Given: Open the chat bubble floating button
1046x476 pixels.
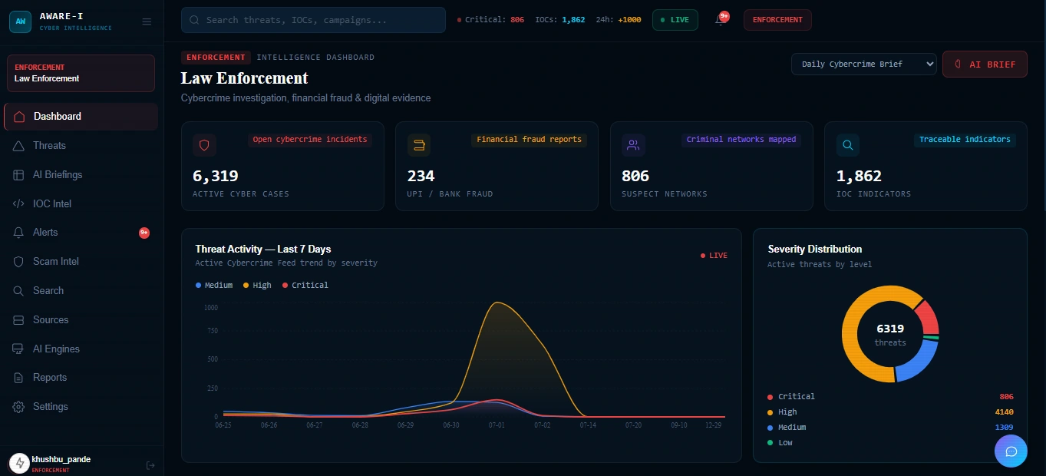Looking at the screenshot, I should [1011, 451].
